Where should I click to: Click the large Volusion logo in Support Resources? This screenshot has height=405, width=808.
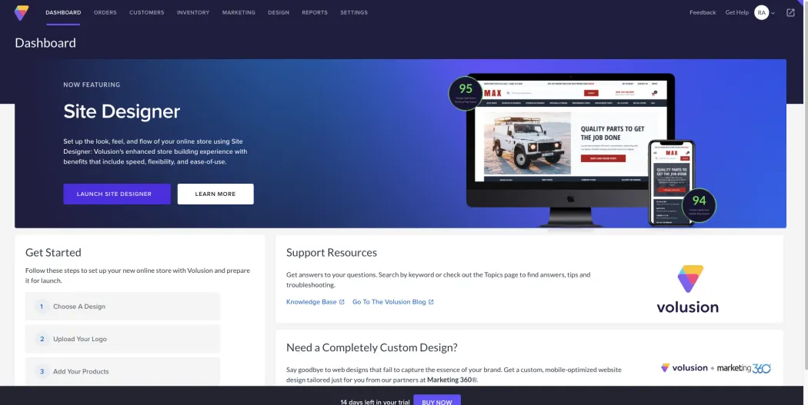pos(688,289)
